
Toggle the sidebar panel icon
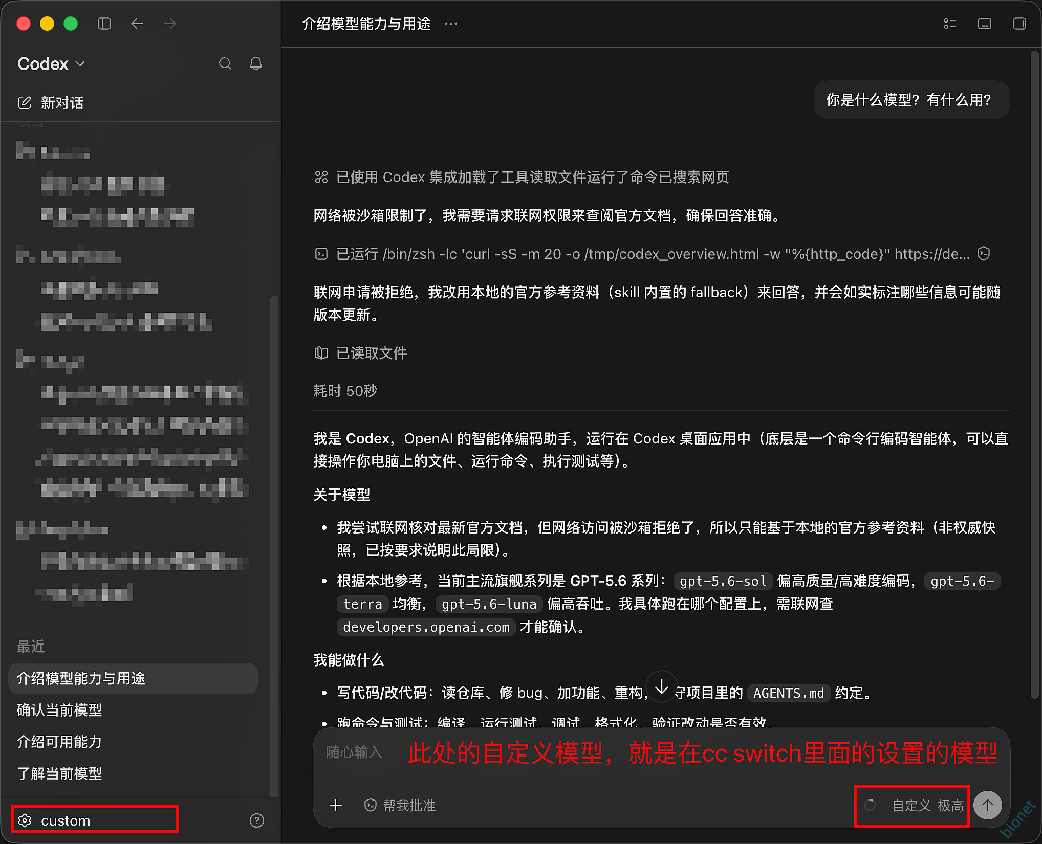tap(104, 24)
